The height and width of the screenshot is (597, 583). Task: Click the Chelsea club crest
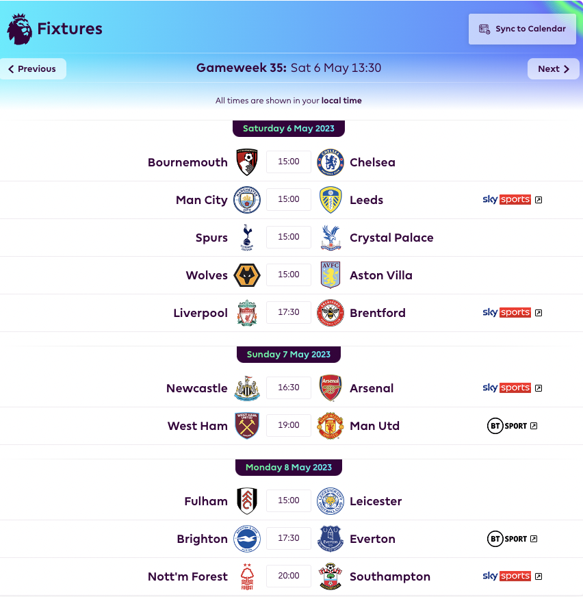coord(331,162)
